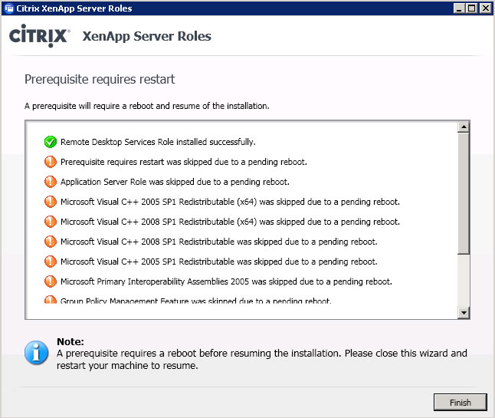
Task: Click the Finish button
Action: (x=461, y=402)
